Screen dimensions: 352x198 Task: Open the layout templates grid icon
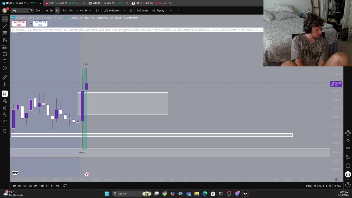tap(130, 10)
